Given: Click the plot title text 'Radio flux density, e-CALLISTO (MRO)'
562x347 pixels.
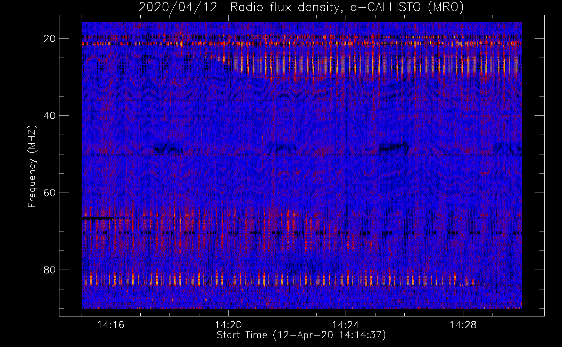Looking at the screenshot, I should pos(347,7).
